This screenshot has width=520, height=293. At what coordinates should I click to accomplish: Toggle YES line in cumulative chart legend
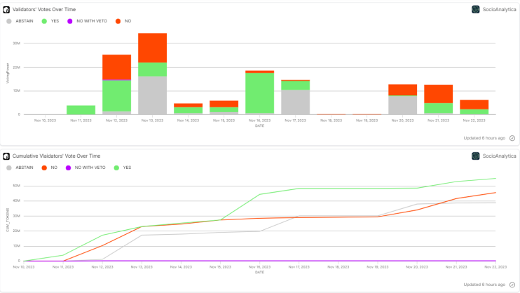[x=123, y=168]
